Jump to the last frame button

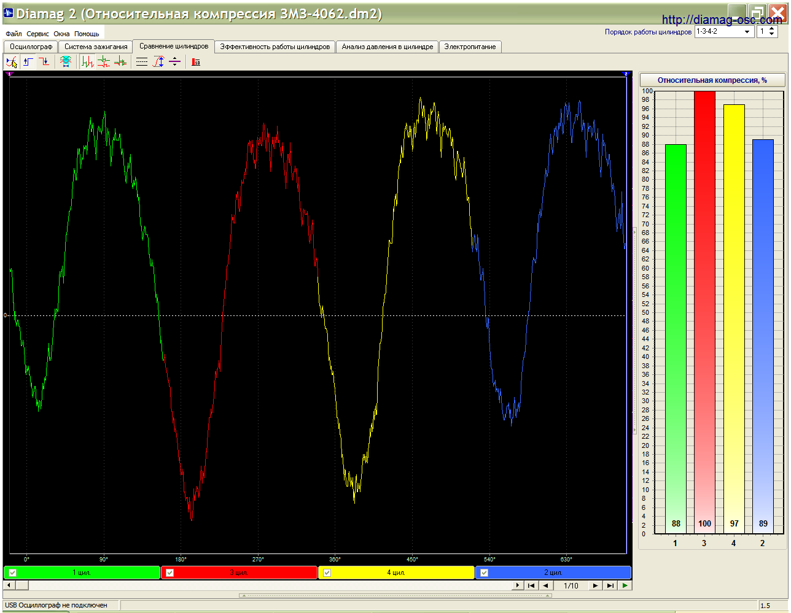(x=610, y=585)
